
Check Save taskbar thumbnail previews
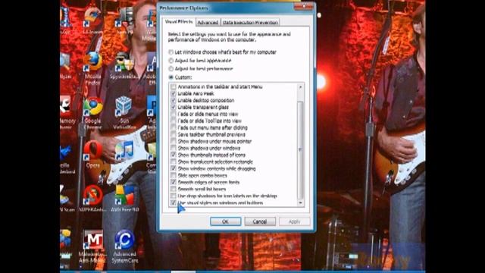(174, 134)
